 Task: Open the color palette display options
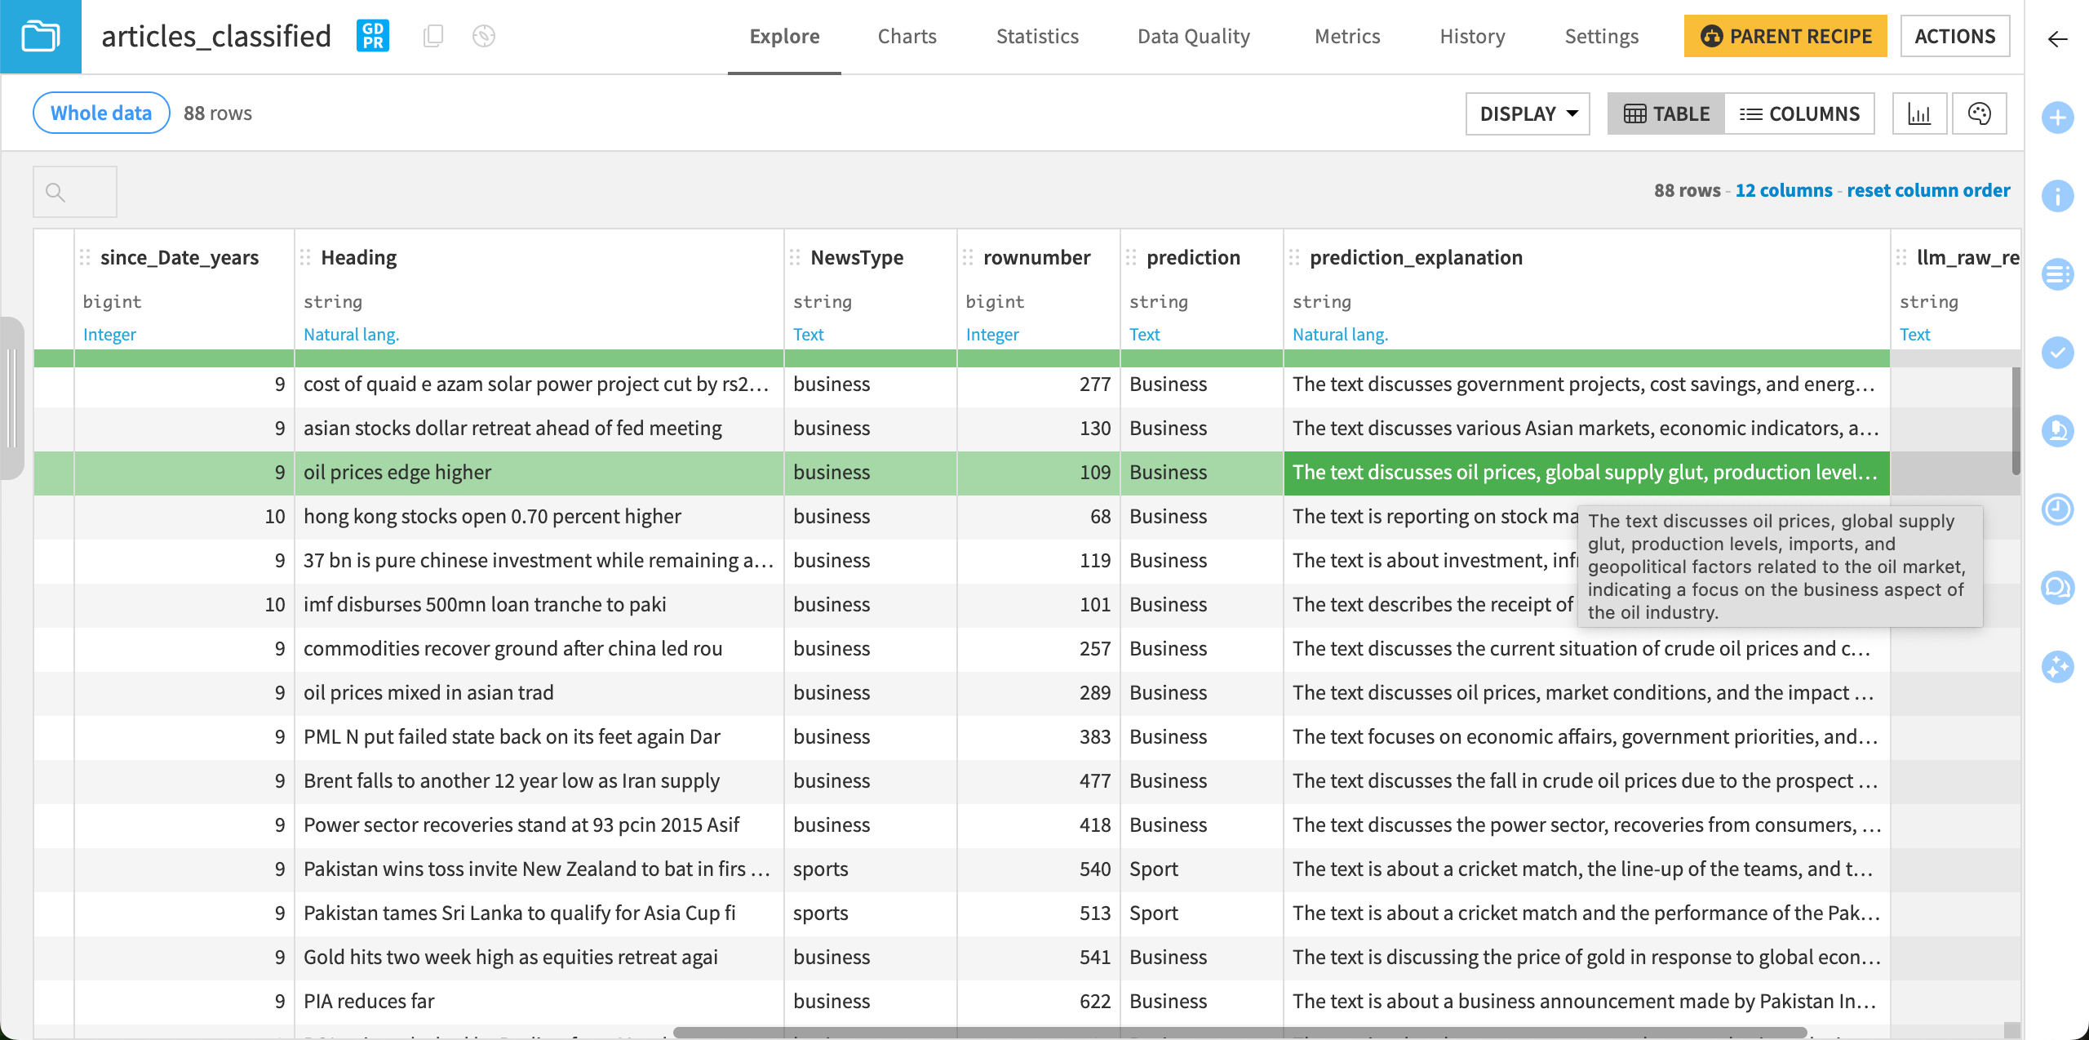1980,113
